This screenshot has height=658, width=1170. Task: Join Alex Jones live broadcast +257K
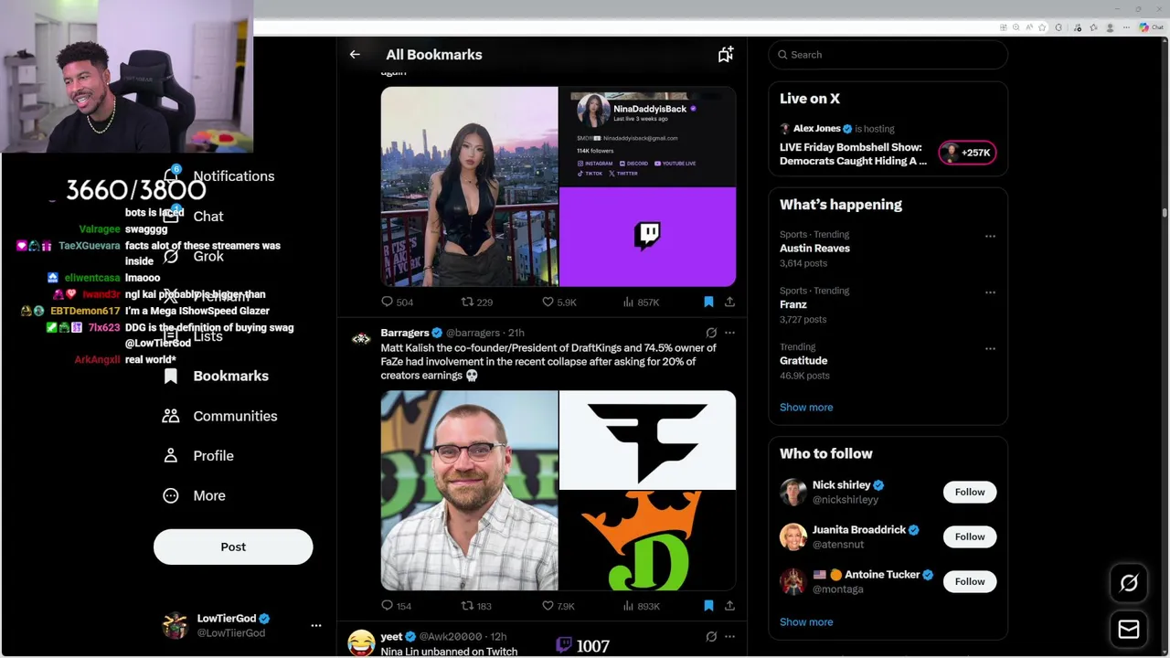967,153
